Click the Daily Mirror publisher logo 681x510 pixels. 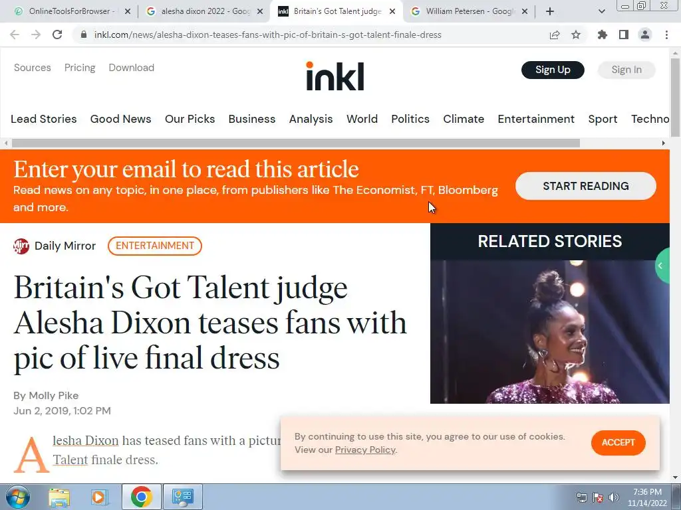tap(21, 246)
